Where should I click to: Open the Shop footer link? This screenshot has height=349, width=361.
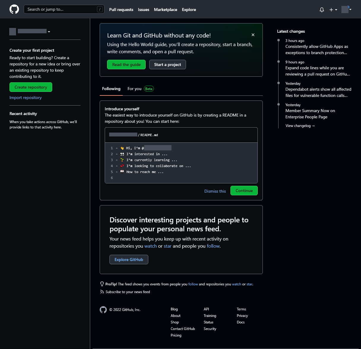[175, 322]
